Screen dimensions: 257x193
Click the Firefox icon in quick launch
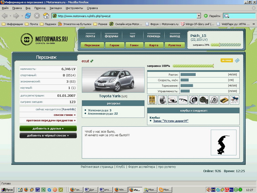(x=26, y=190)
